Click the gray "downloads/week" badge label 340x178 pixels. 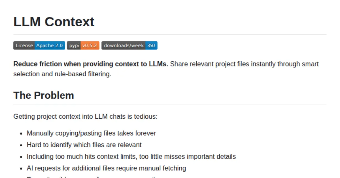click(x=124, y=45)
